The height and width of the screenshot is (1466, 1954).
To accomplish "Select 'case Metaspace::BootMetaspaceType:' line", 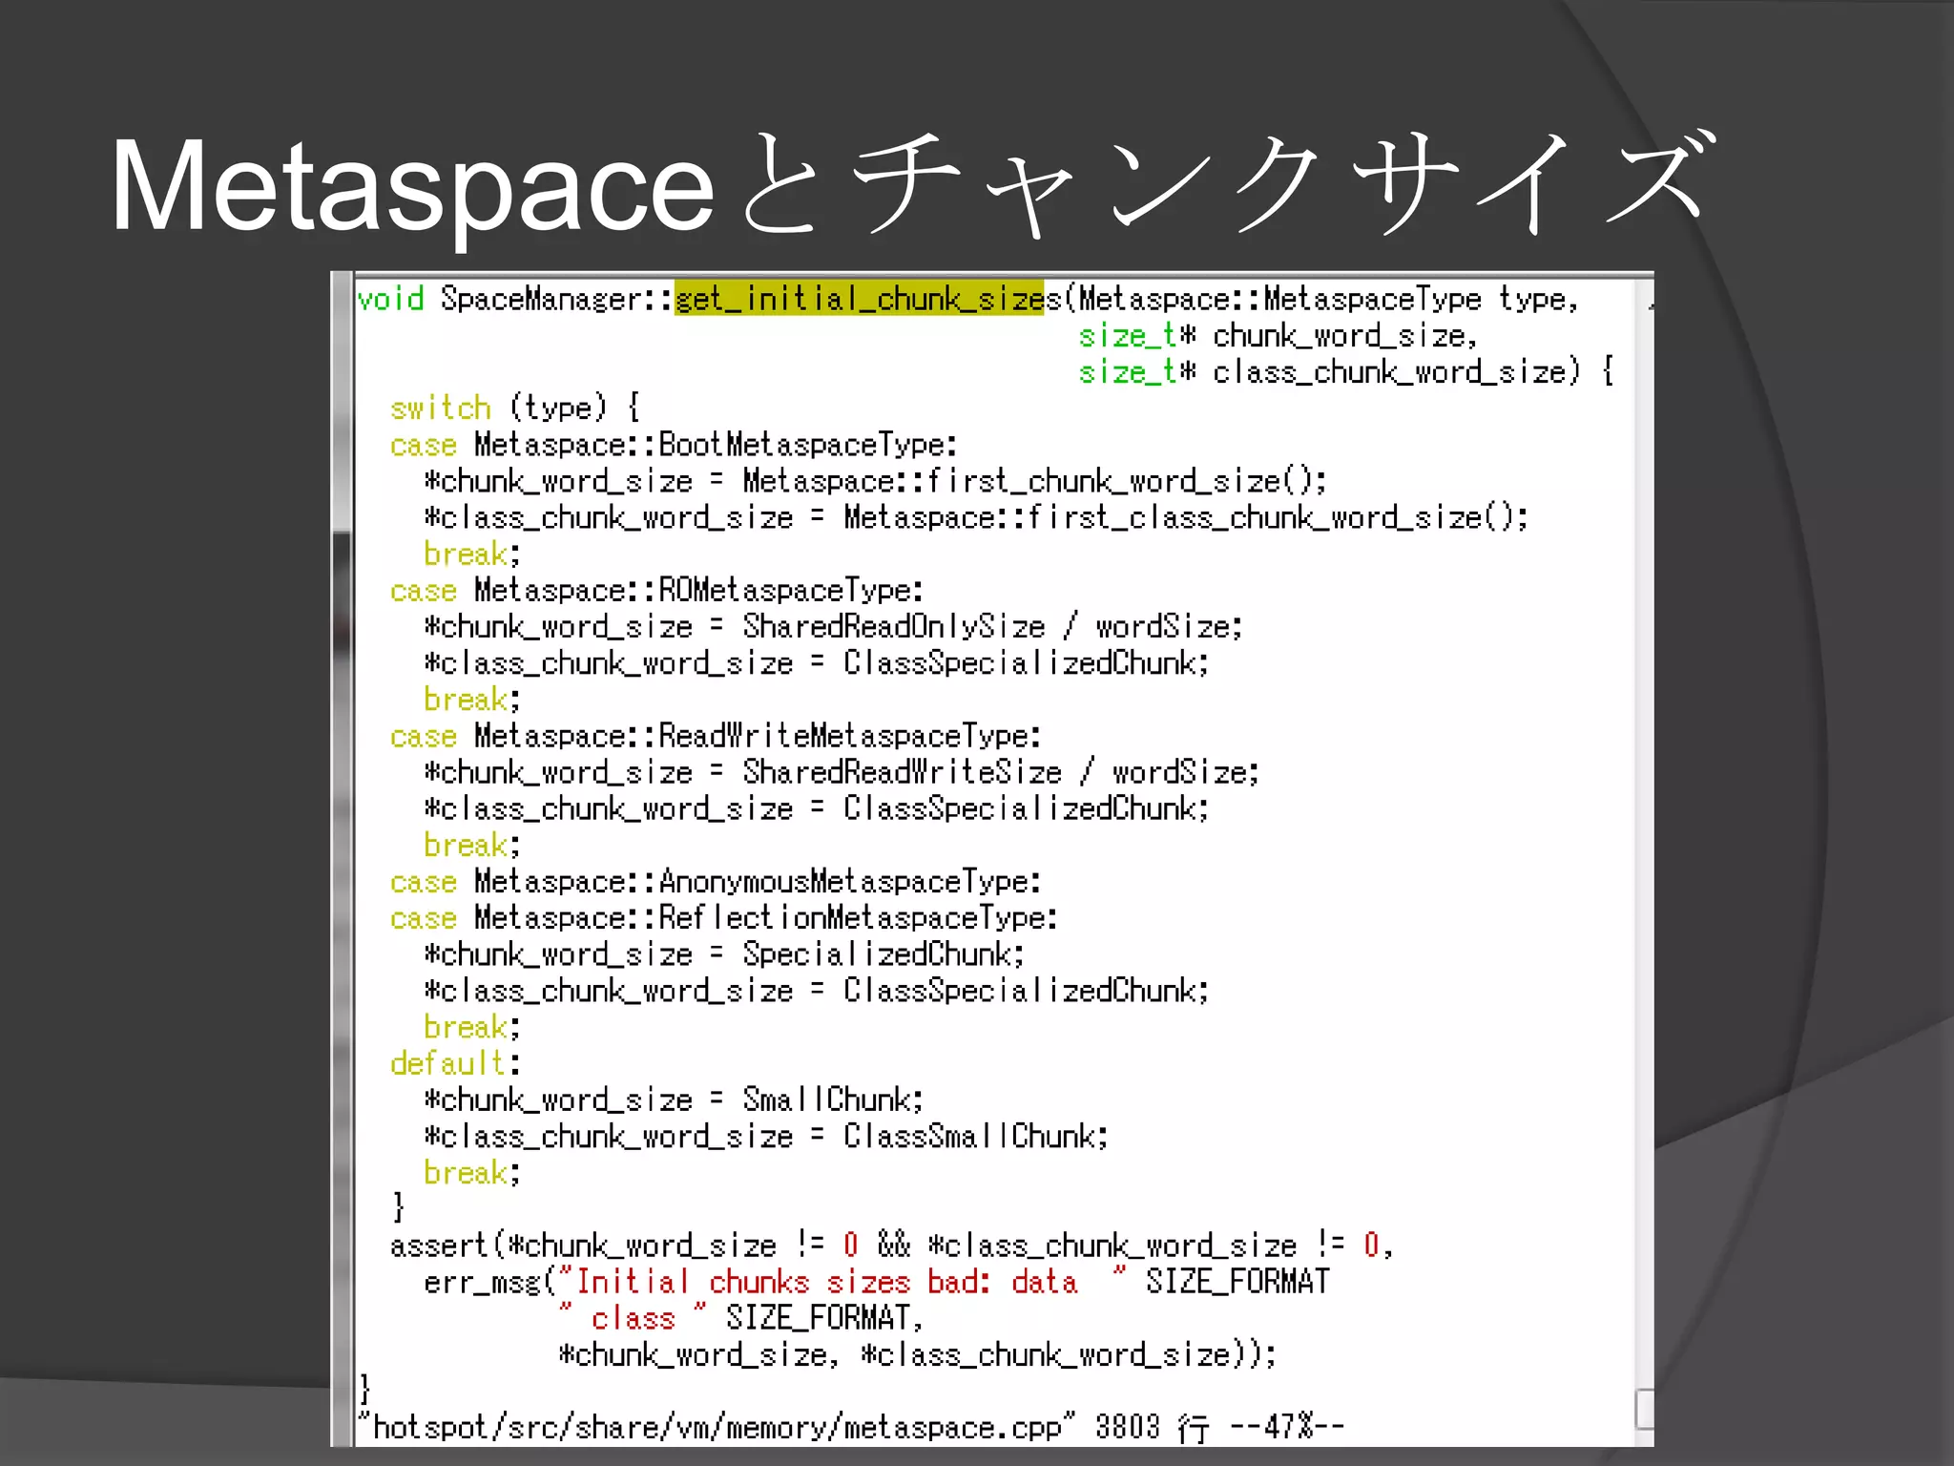I will (x=674, y=445).
